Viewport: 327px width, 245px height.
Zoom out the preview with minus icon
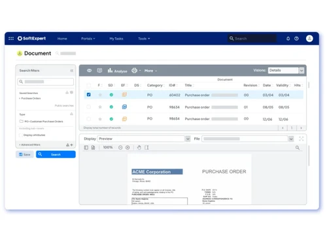(x=120, y=148)
